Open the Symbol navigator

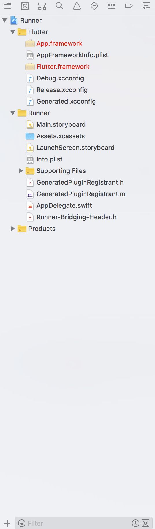coord(42,6)
